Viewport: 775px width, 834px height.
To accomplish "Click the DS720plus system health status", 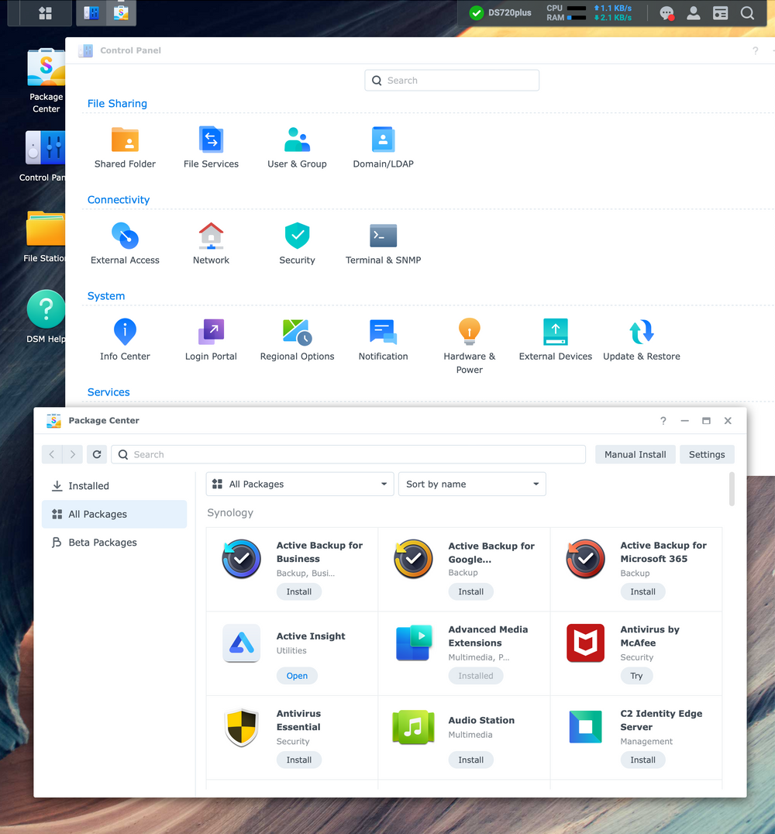I will (x=500, y=12).
